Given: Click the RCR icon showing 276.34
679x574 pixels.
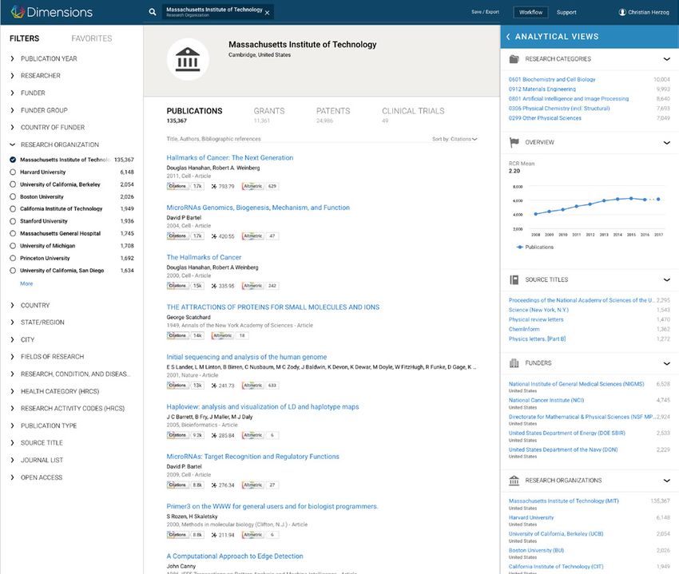Looking at the screenshot, I should (214, 485).
